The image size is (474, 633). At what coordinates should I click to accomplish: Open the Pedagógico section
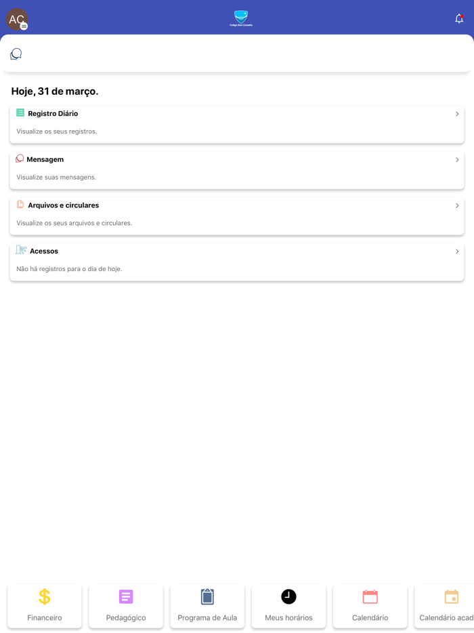pos(126,606)
